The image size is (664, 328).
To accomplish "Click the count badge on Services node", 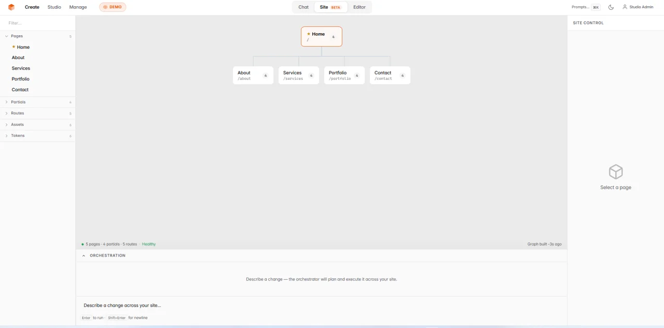I will pos(311,76).
